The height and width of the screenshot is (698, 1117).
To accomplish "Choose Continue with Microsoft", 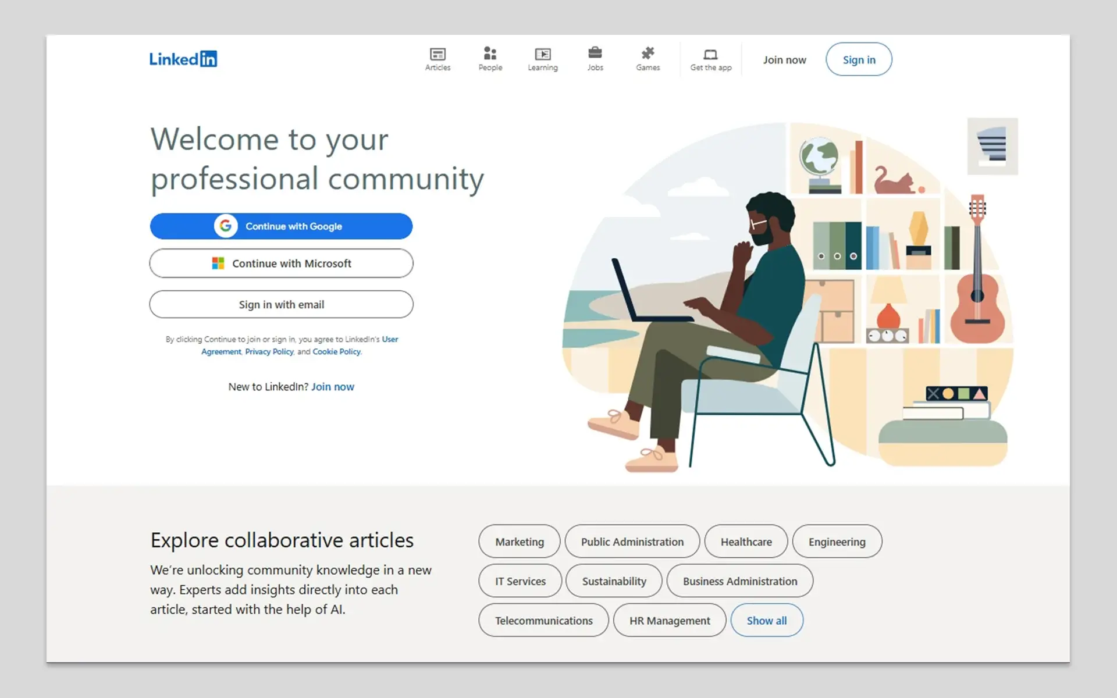I will (281, 263).
